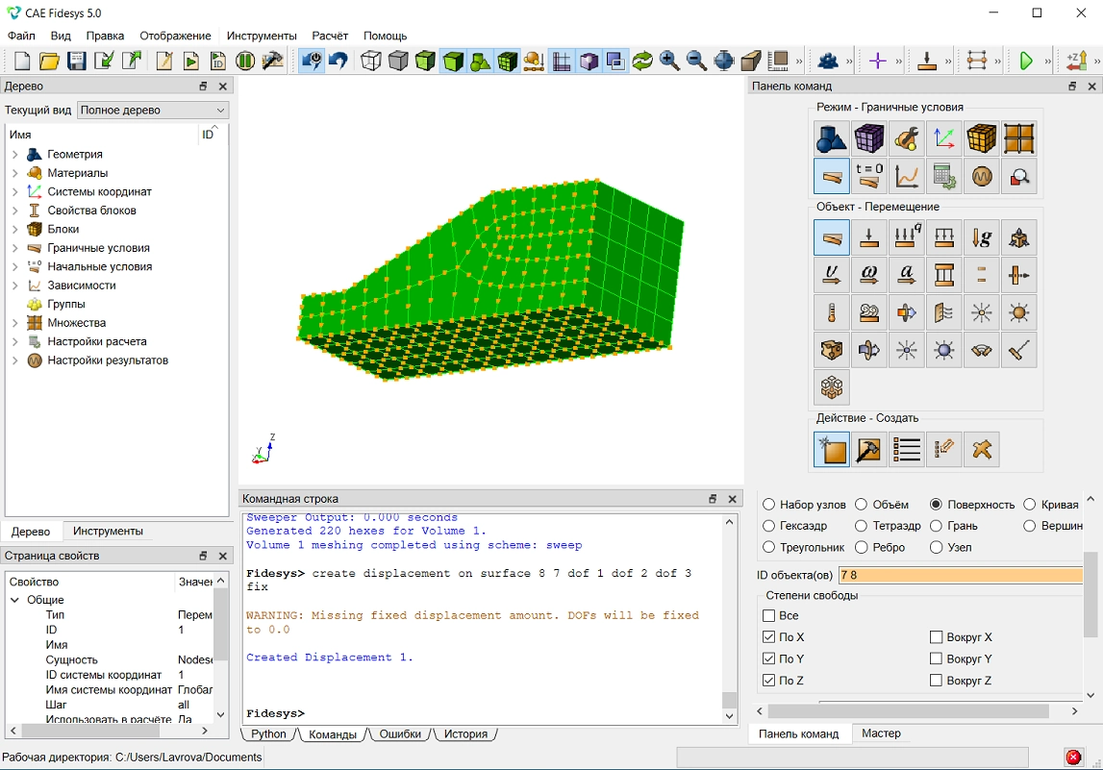Open the 'Отображение' menu
1103x770 pixels.
click(175, 36)
